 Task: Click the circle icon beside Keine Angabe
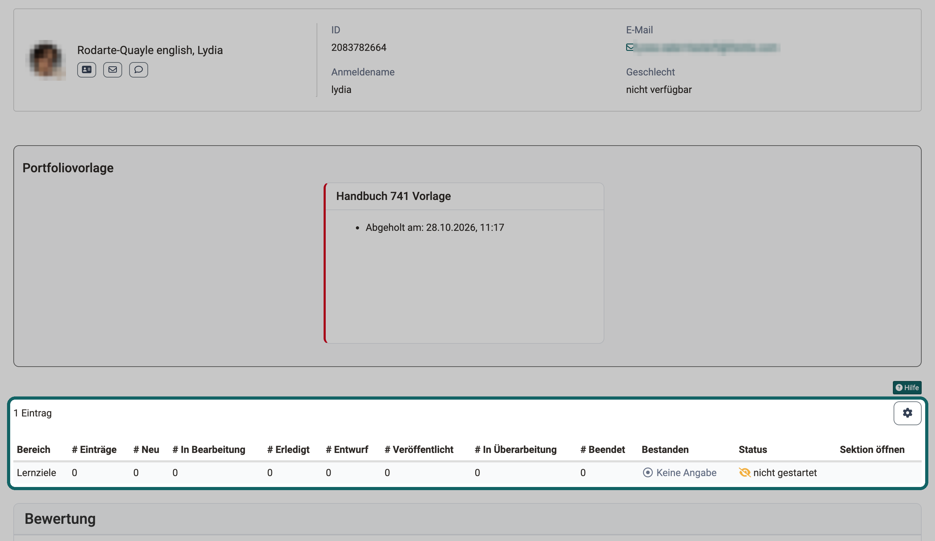648,472
